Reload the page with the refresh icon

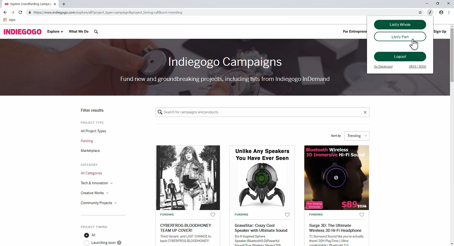(20, 12)
